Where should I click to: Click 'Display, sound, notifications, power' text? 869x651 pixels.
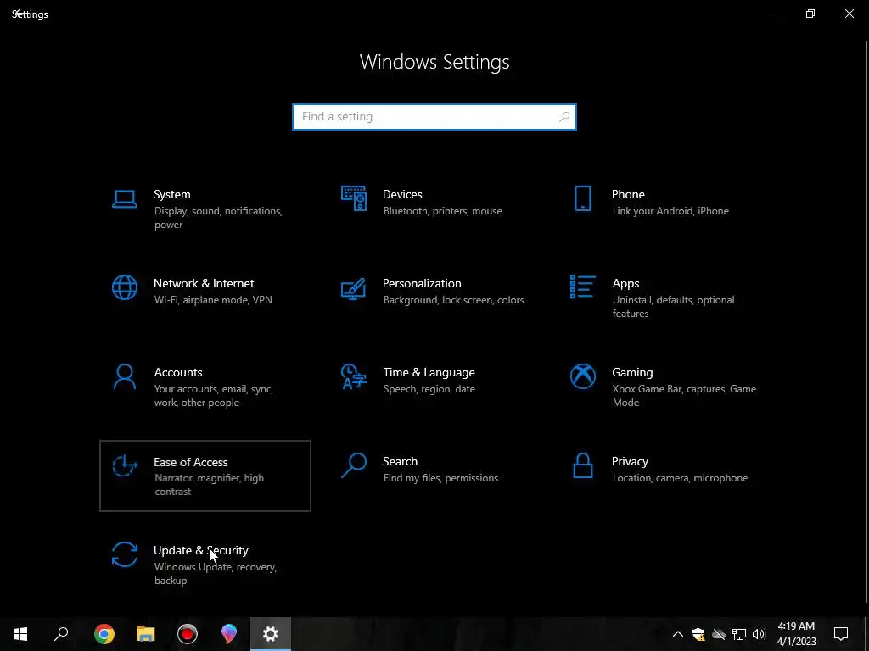click(x=218, y=218)
